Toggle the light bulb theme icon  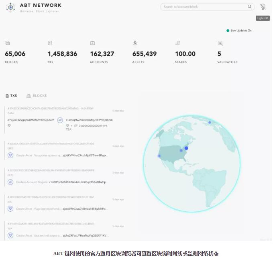click(x=263, y=7)
